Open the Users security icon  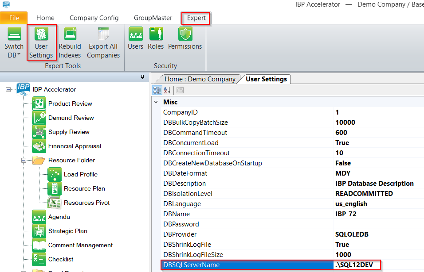[x=135, y=34]
